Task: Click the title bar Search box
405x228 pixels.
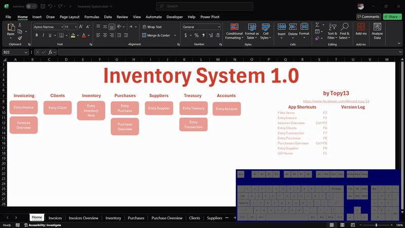Action: pyautogui.click(x=205, y=6)
